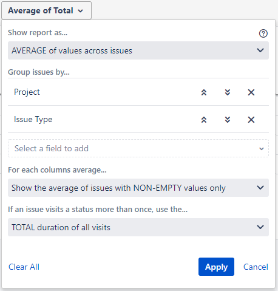This screenshot has width=278, height=291.
Task: Remove the Issue Type grouping field
Action: coord(251,120)
